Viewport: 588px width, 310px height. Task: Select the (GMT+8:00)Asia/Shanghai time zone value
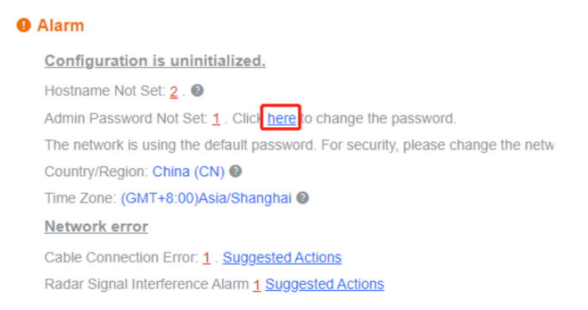(x=207, y=198)
